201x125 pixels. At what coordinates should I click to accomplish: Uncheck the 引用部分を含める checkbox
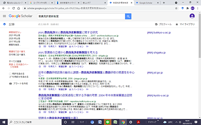[x=10, y=77]
